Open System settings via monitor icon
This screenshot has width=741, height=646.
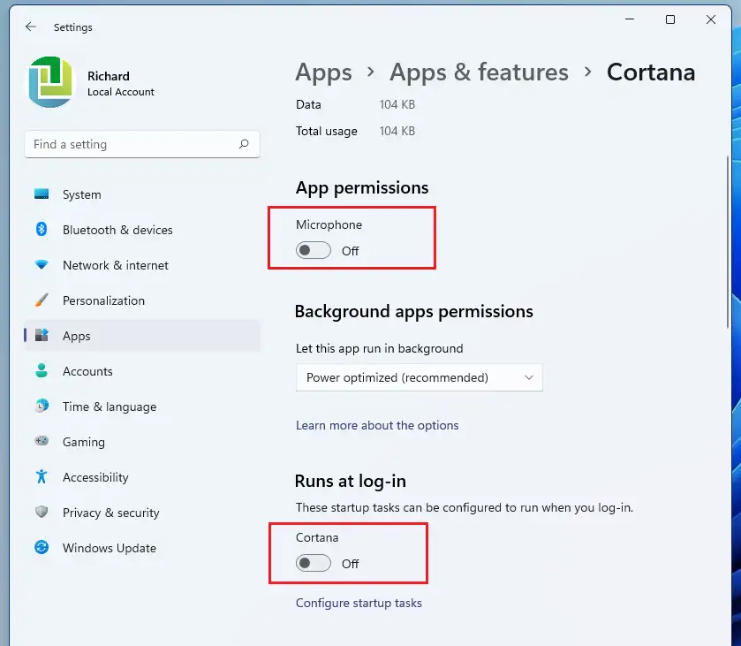click(x=42, y=194)
